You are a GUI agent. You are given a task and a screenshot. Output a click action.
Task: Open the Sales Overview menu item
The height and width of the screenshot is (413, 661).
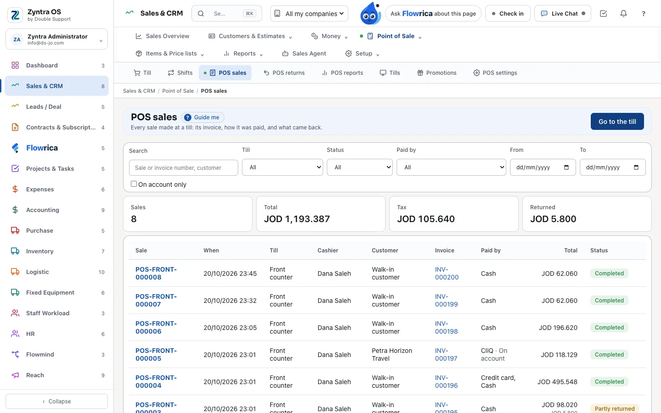coord(162,36)
